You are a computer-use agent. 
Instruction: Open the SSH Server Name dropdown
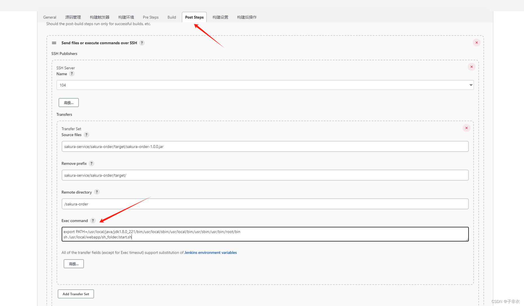coord(265,85)
